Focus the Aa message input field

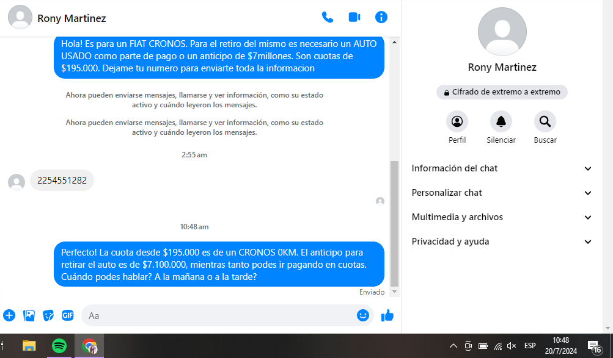point(219,315)
